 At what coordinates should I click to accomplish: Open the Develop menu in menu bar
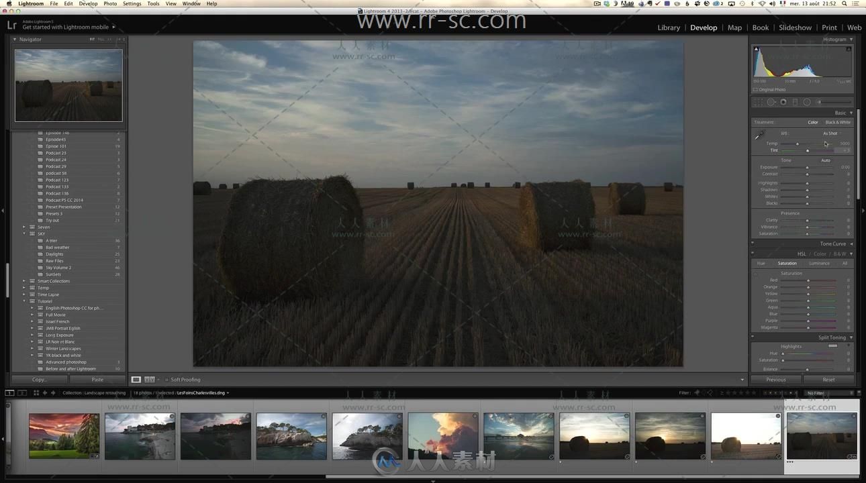(88, 3)
